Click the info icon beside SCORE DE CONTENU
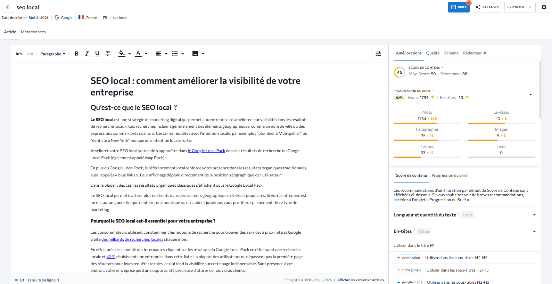Image resolution: width=552 pixels, height=284 pixels. point(443,67)
